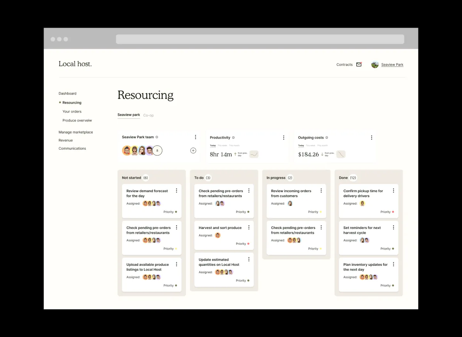462x337 pixels.
Task: Open options for In progress Check pending pre-orders card
Action: 321,227
